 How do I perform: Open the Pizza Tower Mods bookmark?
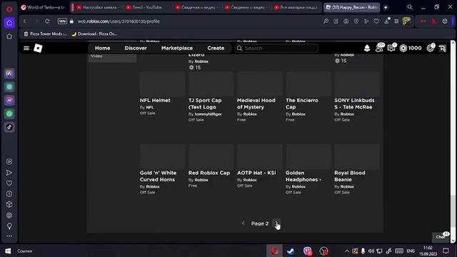pyautogui.click(x=45, y=34)
